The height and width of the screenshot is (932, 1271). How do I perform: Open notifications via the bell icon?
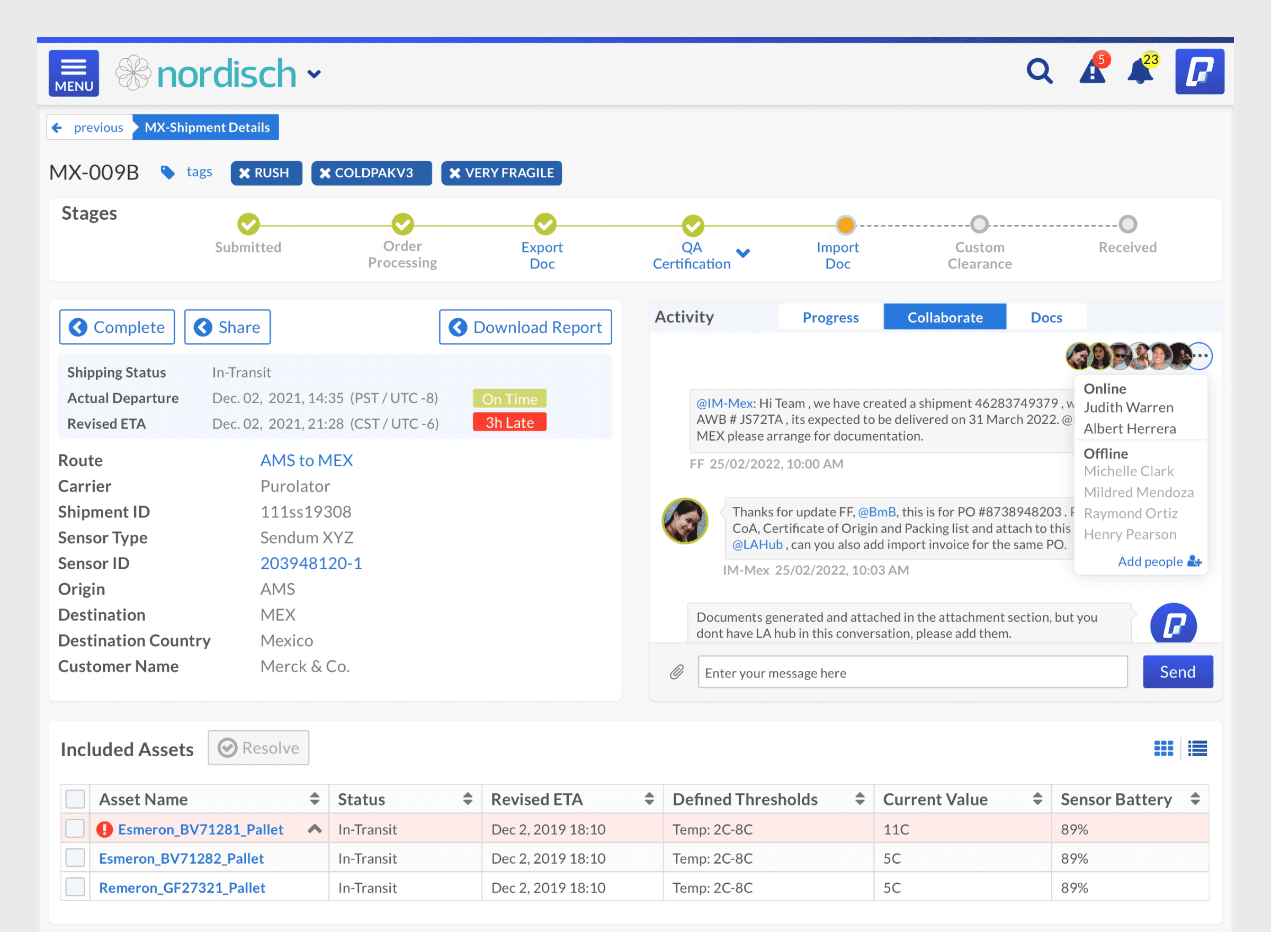pos(1140,72)
